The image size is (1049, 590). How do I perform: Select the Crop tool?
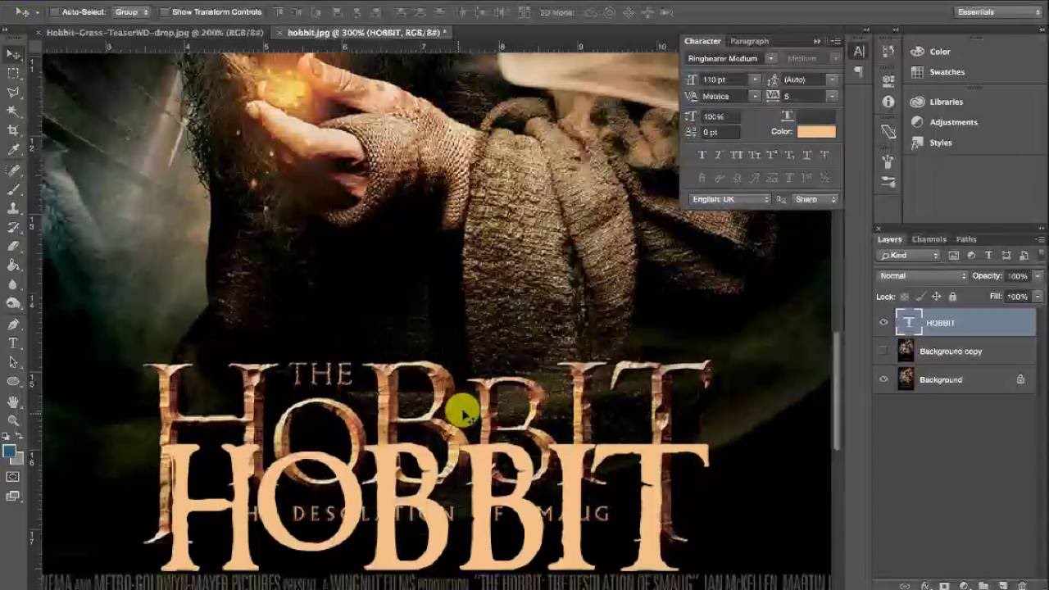[x=13, y=130]
